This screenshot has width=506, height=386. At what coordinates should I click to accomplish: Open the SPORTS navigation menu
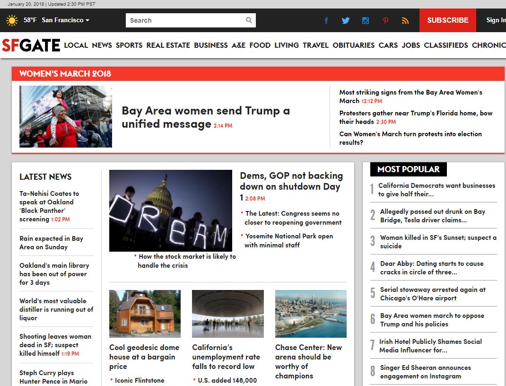click(x=129, y=45)
